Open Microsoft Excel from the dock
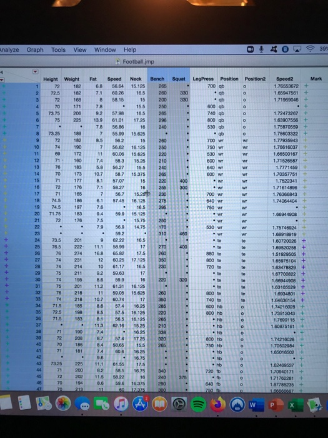Image resolution: width=328 pixels, height=438 pixels. click(x=296, y=405)
